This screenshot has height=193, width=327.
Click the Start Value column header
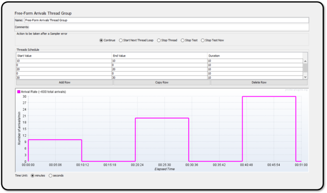64,56
